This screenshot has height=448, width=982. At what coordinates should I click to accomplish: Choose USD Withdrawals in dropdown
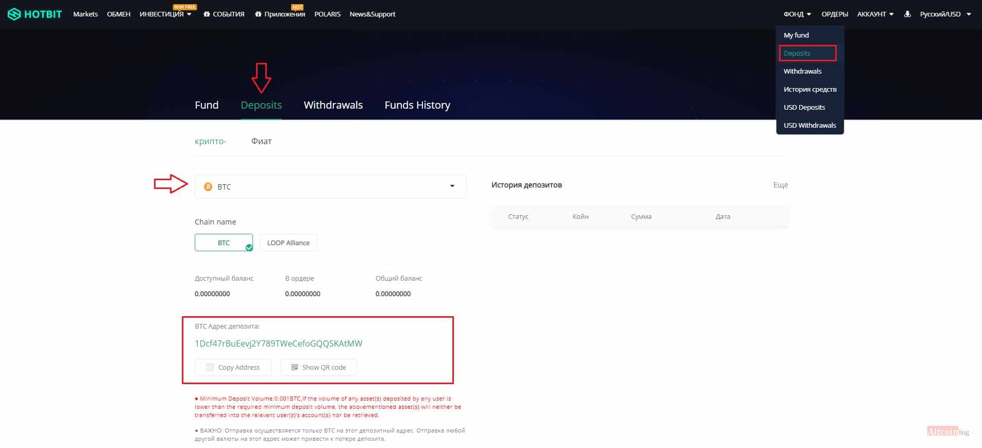(x=810, y=125)
